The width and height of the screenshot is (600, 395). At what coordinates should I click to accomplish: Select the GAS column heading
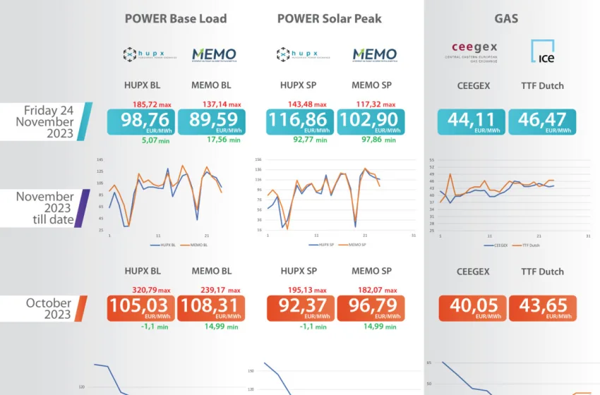click(x=506, y=18)
